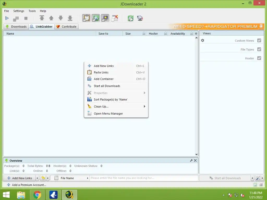
Task: Click bottom Start all Downloads button
Action: [x=225, y=178]
